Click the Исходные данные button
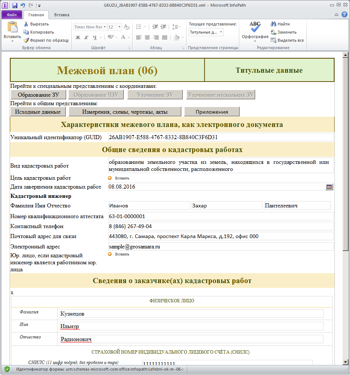350x375 pixels. [38, 112]
